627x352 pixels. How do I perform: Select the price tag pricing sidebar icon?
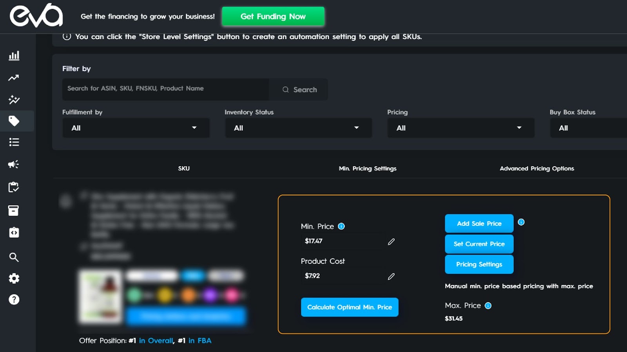(14, 121)
